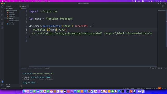Toggle secondary sidebar layout icon in title bar
Screen dimensions: 167x94
(163, 3)
